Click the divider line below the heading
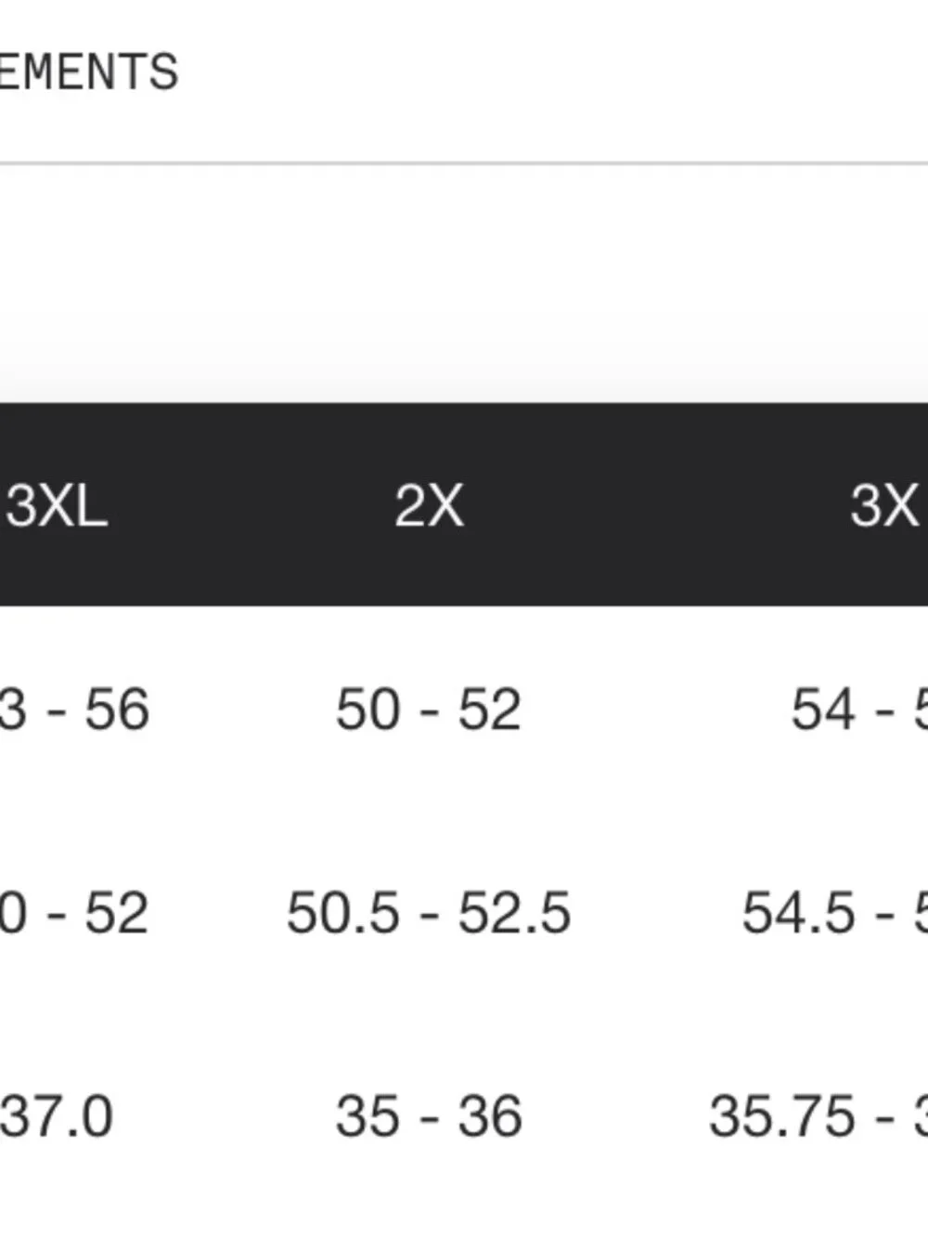 464,163
